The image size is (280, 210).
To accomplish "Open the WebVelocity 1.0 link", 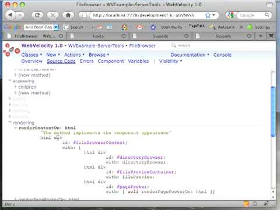I will point(42,45).
